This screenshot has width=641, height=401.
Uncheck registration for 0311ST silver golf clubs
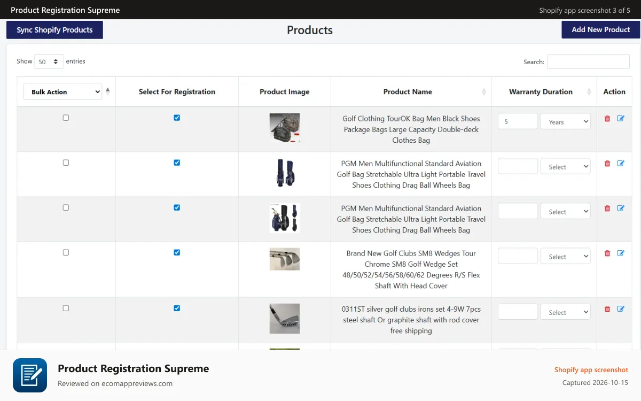point(177,308)
